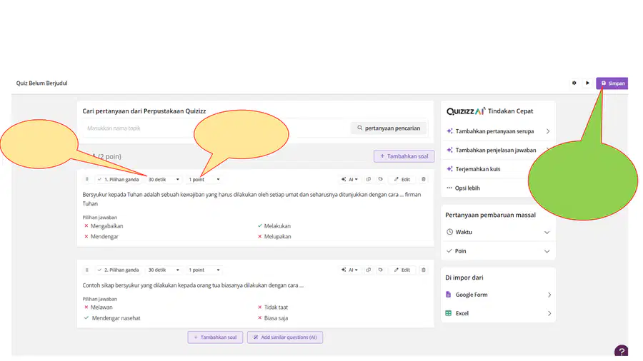Screen dimensions: 643x361
Task: Delete question 2 with trash icon
Action: pos(424,270)
